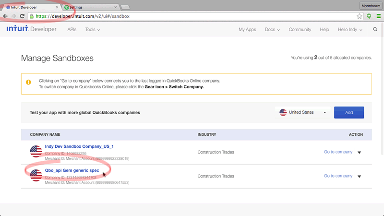Expand the Docs dropdown
The width and height of the screenshot is (384, 216).
[x=272, y=29]
